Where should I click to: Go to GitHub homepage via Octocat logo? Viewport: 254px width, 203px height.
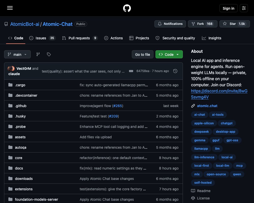pyautogui.click(x=127, y=8)
